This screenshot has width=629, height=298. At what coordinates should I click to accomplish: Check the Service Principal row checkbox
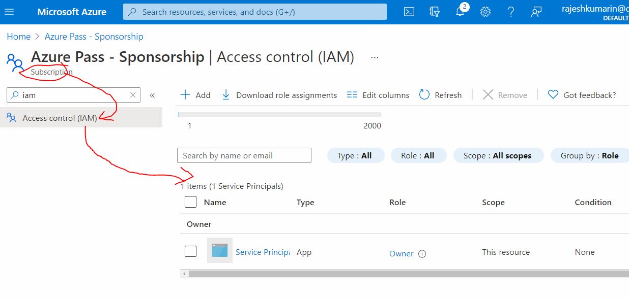(190, 251)
